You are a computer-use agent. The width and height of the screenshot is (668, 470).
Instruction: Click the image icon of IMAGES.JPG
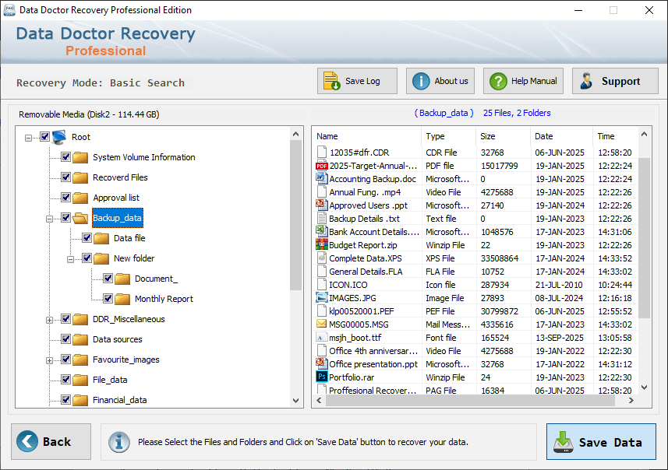coord(321,297)
